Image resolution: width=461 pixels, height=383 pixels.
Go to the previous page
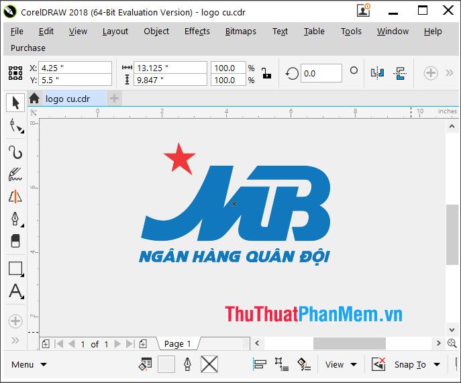pos(71,343)
